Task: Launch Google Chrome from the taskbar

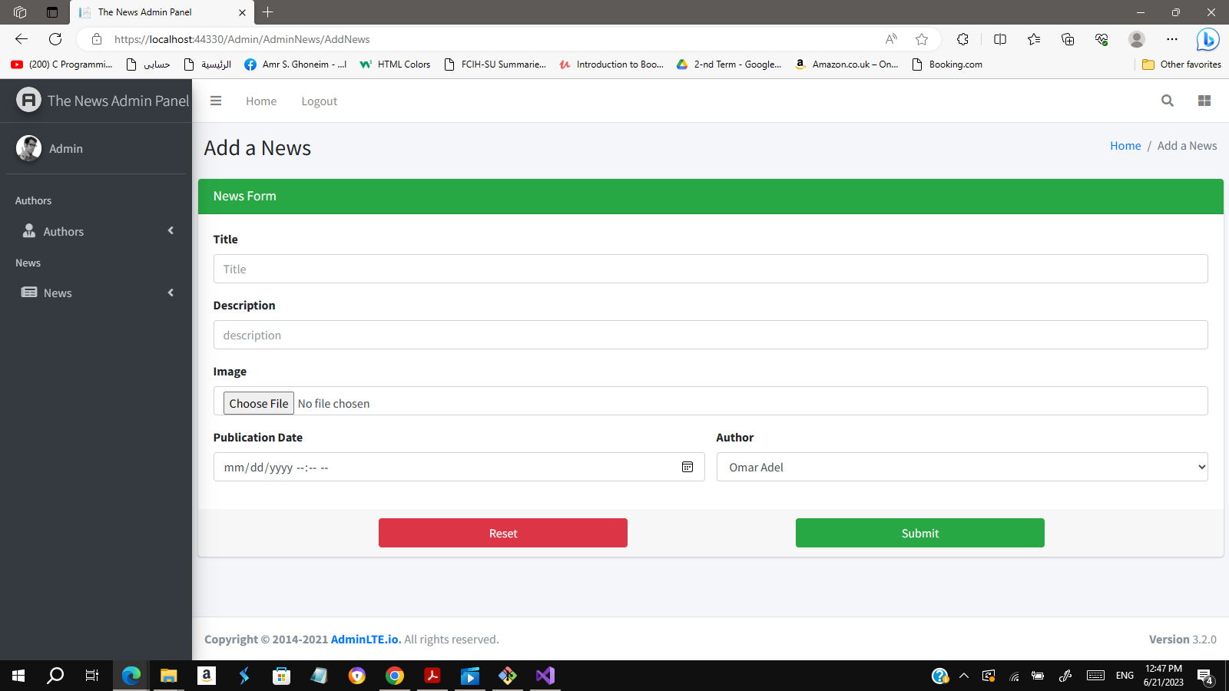Action: pyautogui.click(x=394, y=676)
